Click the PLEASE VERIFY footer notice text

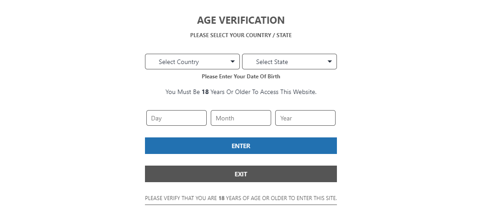[x=241, y=198]
